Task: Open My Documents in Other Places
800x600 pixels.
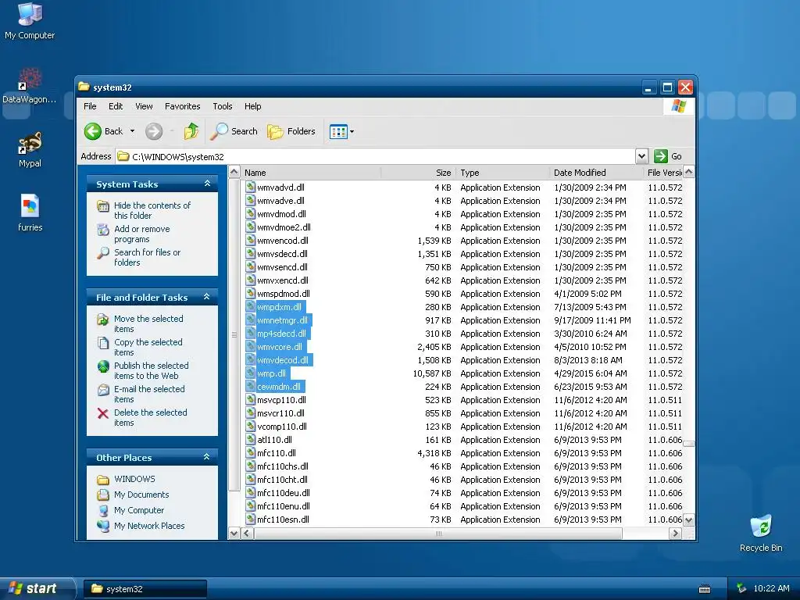Action: click(x=141, y=495)
